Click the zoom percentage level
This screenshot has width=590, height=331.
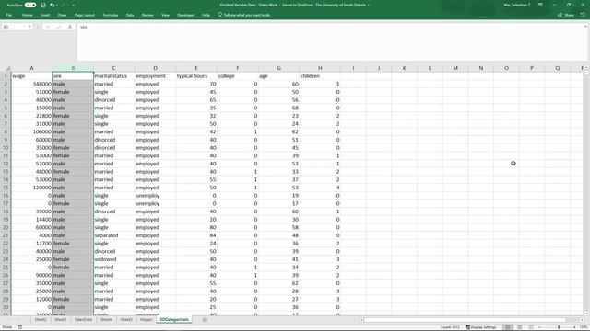pos(584,327)
